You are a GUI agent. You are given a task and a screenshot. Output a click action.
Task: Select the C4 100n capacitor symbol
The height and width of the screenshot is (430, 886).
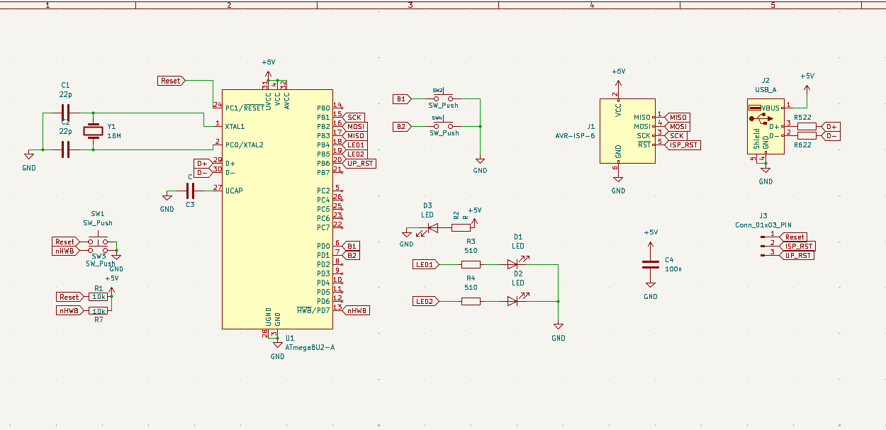pyautogui.click(x=651, y=264)
